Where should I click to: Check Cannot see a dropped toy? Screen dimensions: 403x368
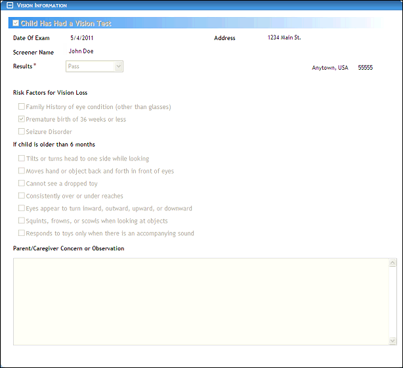[22, 183]
